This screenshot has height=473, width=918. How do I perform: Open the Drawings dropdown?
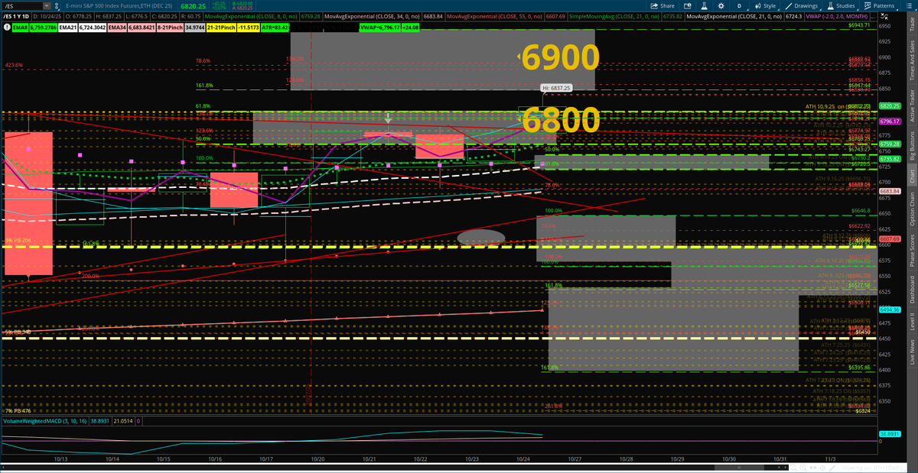point(802,6)
